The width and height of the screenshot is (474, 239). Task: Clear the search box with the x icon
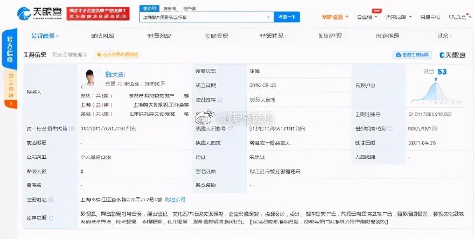tap(267, 17)
